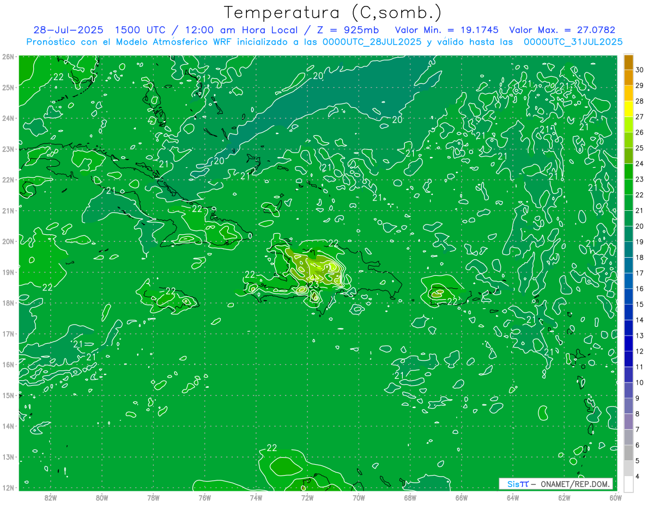Click value 24 on the color scale
The image size is (654, 505).
click(x=640, y=163)
